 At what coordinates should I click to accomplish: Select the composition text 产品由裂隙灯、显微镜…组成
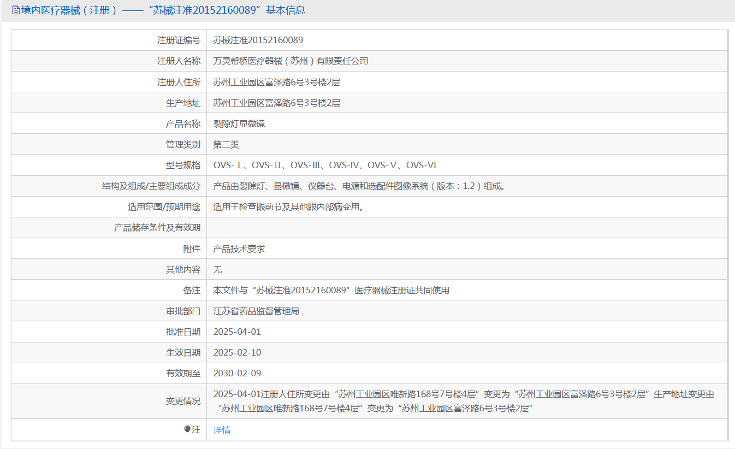[360, 186]
